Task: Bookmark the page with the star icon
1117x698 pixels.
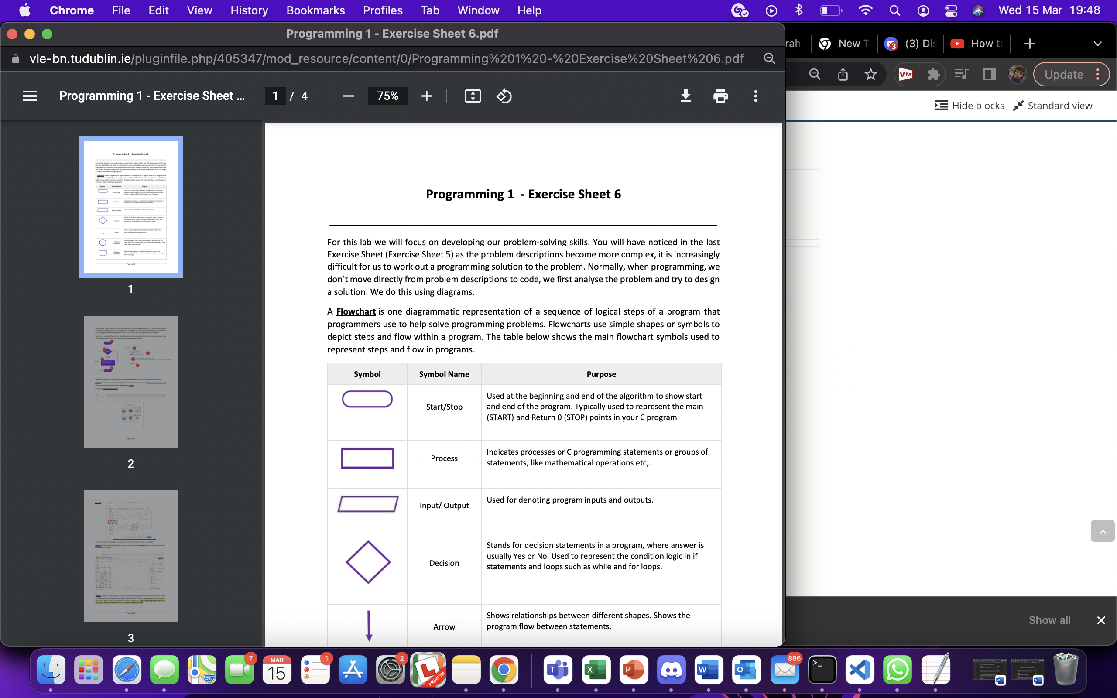Action: (871, 74)
